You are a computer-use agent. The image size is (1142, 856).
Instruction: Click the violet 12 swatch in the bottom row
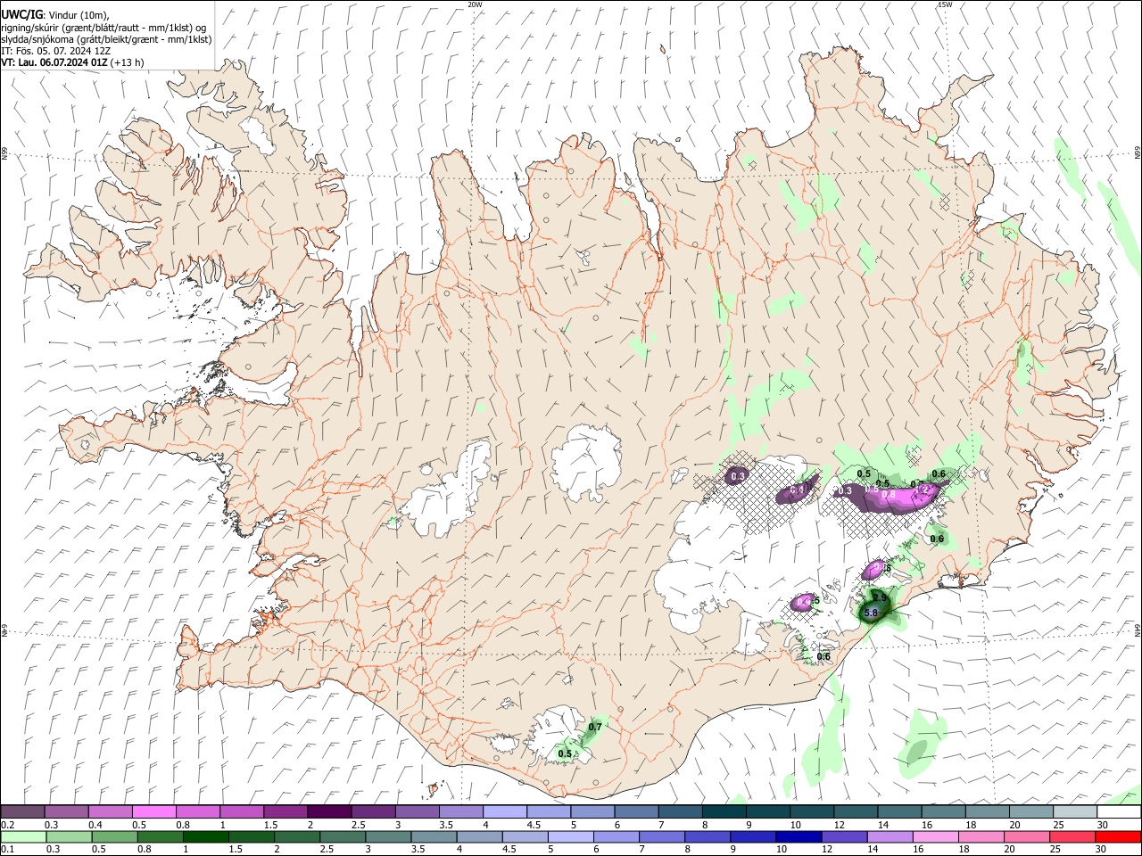(846, 836)
